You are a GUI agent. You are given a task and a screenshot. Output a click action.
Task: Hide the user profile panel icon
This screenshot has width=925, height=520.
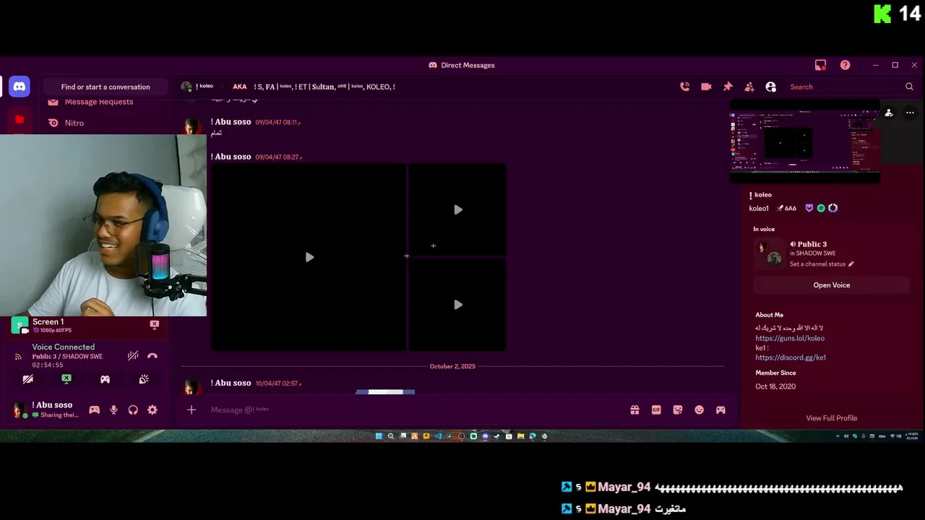[x=771, y=87]
